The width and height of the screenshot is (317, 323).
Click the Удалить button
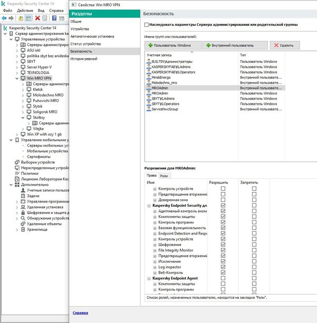(285, 45)
